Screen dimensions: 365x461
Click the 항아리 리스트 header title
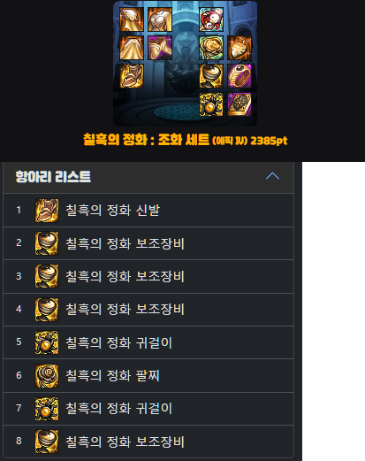coord(53,177)
